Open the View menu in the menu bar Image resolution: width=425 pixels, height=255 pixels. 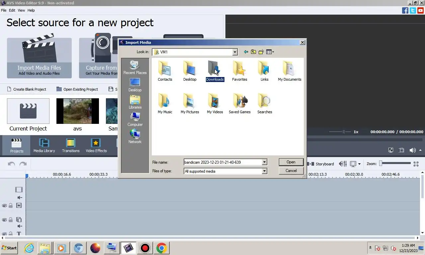(21, 10)
